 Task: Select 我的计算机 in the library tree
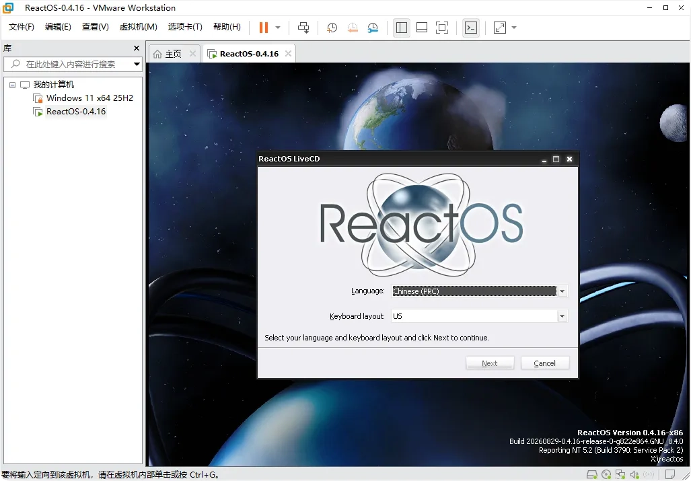[x=54, y=85]
